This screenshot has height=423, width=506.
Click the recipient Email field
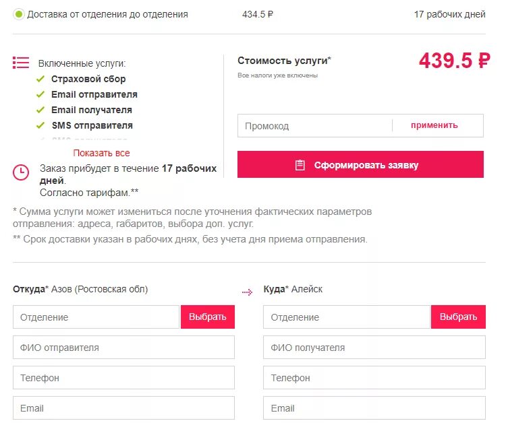[x=374, y=408]
